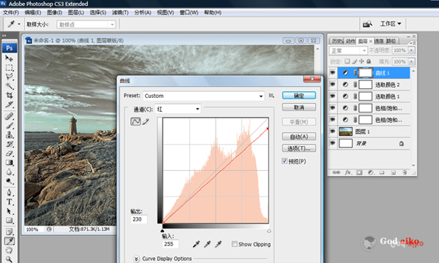Toggle lock transparent pixels icon
The height and width of the screenshot is (263, 439).
(347, 61)
